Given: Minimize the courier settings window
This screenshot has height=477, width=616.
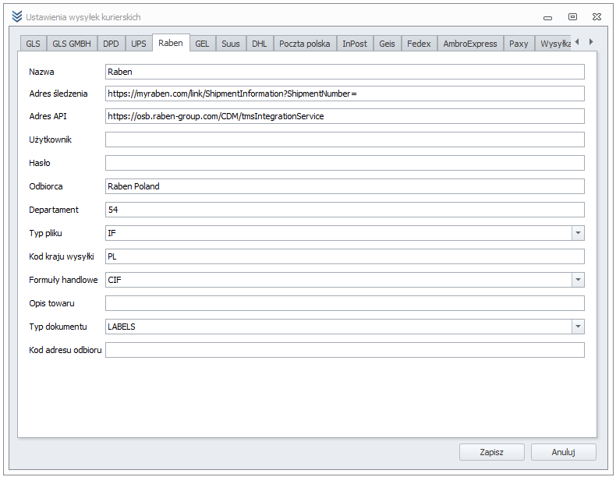Looking at the screenshot, I should [547, 18].
